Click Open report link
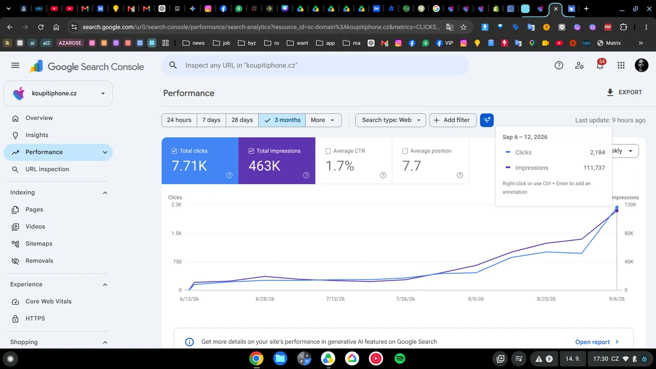Image resolution: width=656 pixels, height=369 pixels. click(597, 342)
